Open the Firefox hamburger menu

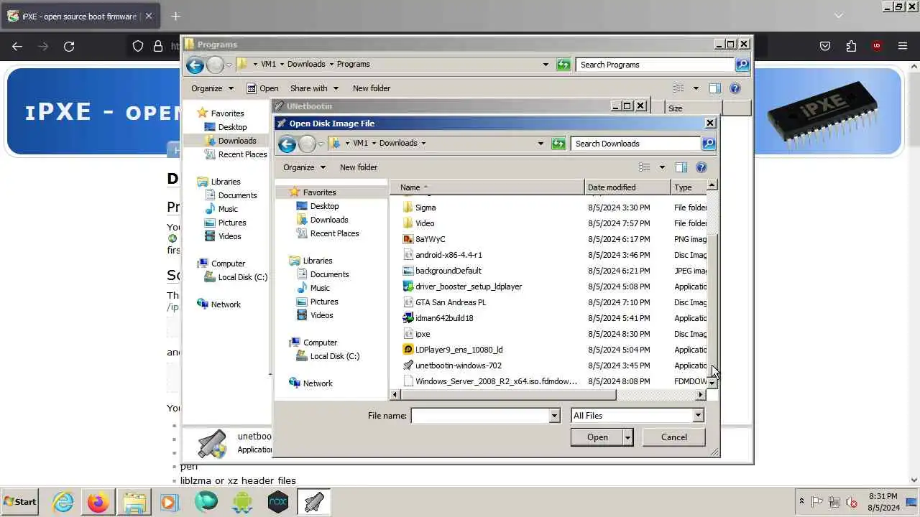pyautogui.click(x=903, y=46)
